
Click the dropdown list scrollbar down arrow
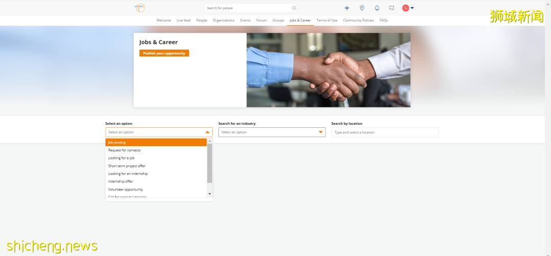tap(210, 194)
